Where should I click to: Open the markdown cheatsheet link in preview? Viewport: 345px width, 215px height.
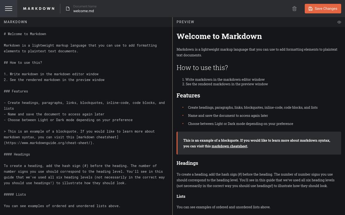(229, 146)
